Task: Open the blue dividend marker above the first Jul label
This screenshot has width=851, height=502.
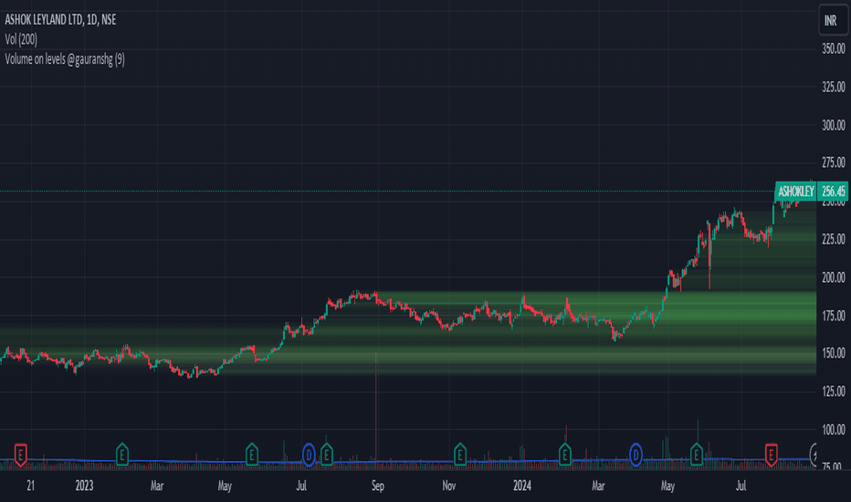Action: tap(309, 455)
